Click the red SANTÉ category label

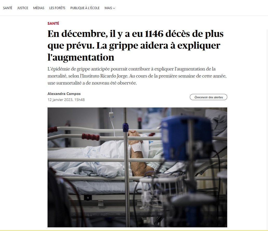[x=53, y=23]
